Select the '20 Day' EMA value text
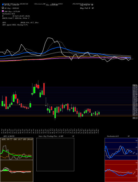 [11, 5]
